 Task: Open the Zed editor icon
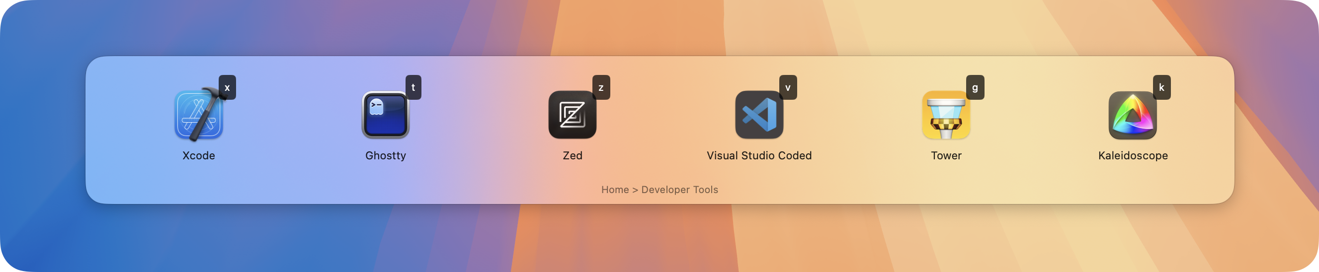tap(572, 115)
